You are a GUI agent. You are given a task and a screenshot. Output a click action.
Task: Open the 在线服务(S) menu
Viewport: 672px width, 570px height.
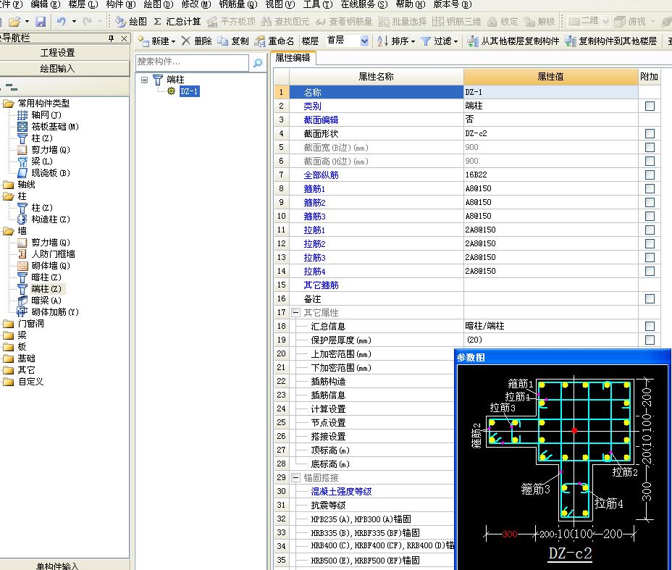[x=364, y=5]
